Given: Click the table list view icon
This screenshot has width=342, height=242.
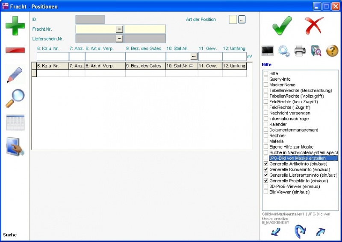Looking at the screenshot, I should 15,122.
